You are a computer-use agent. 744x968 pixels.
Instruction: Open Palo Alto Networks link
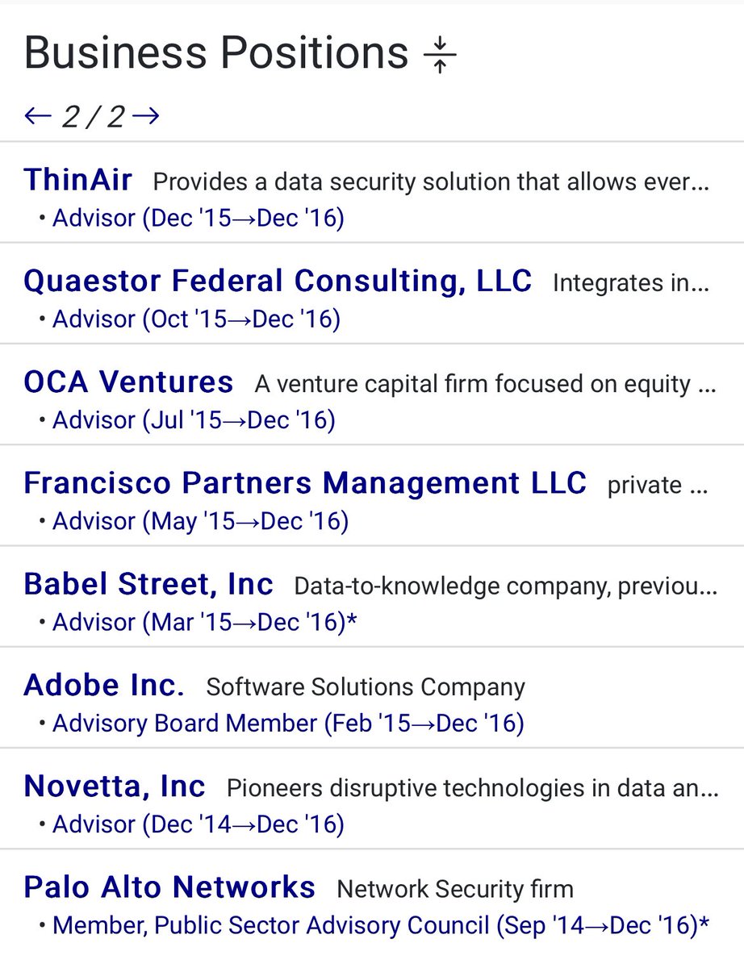pyautogui.click(x=169, y=887)
